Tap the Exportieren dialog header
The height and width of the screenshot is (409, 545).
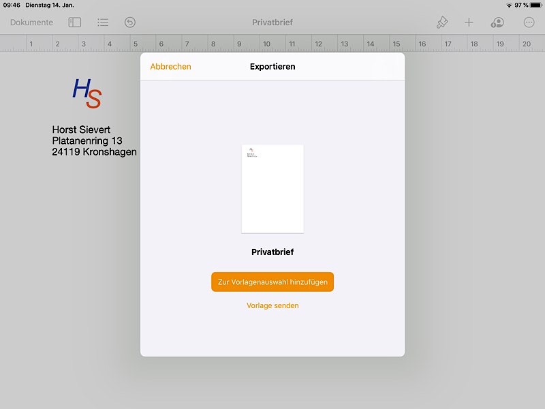[x=272, y=67]
